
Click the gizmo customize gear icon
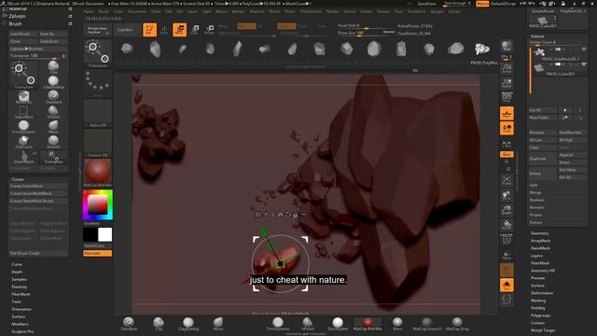[257, 215]
